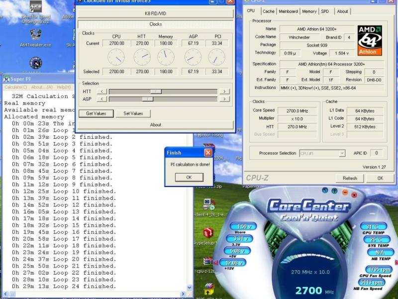Click Get Values in ClockGen
The width and height of the screenshot is (398, 299).
[96, 113]
